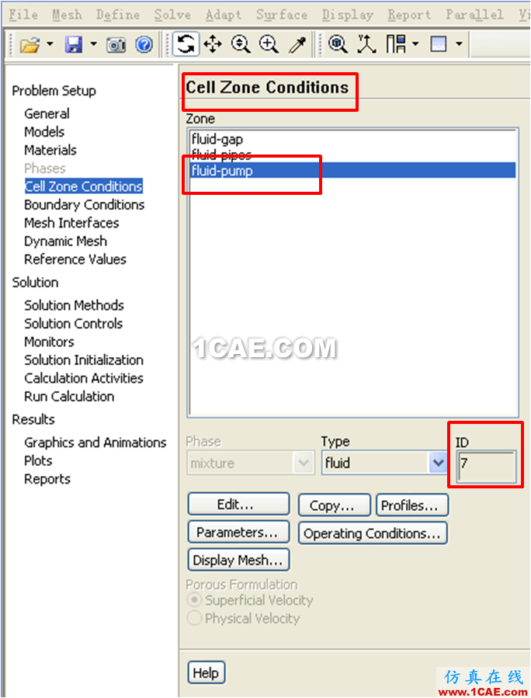531x698 pixels.
Task: Open the Adapt menu
Action: coord(224,15)
